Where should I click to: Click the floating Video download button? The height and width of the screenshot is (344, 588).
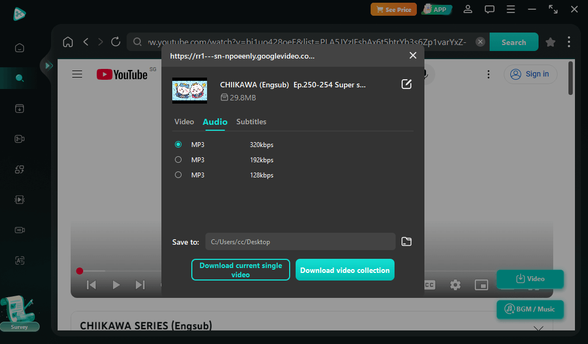(530, 279)
